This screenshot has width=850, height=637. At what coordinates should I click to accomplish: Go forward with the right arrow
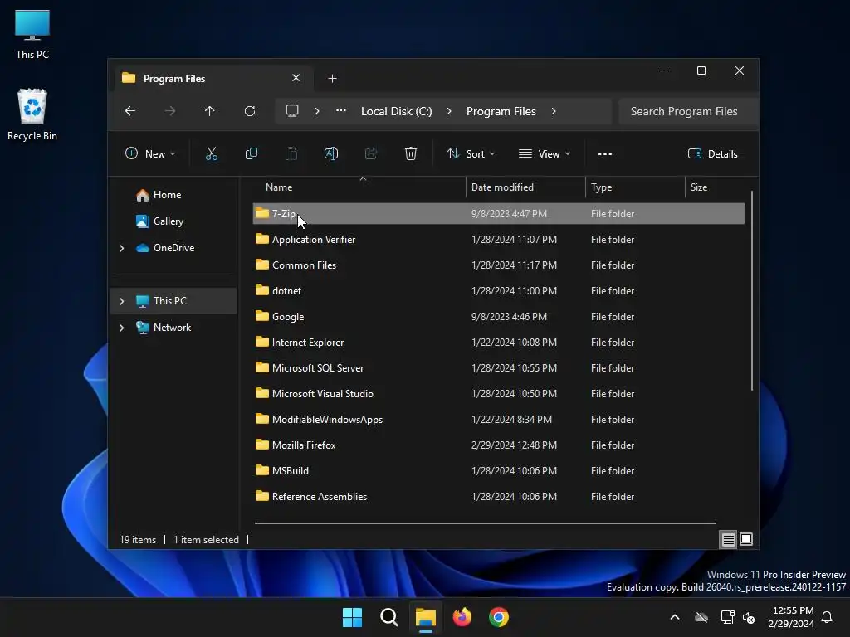(x=170, y=111)
